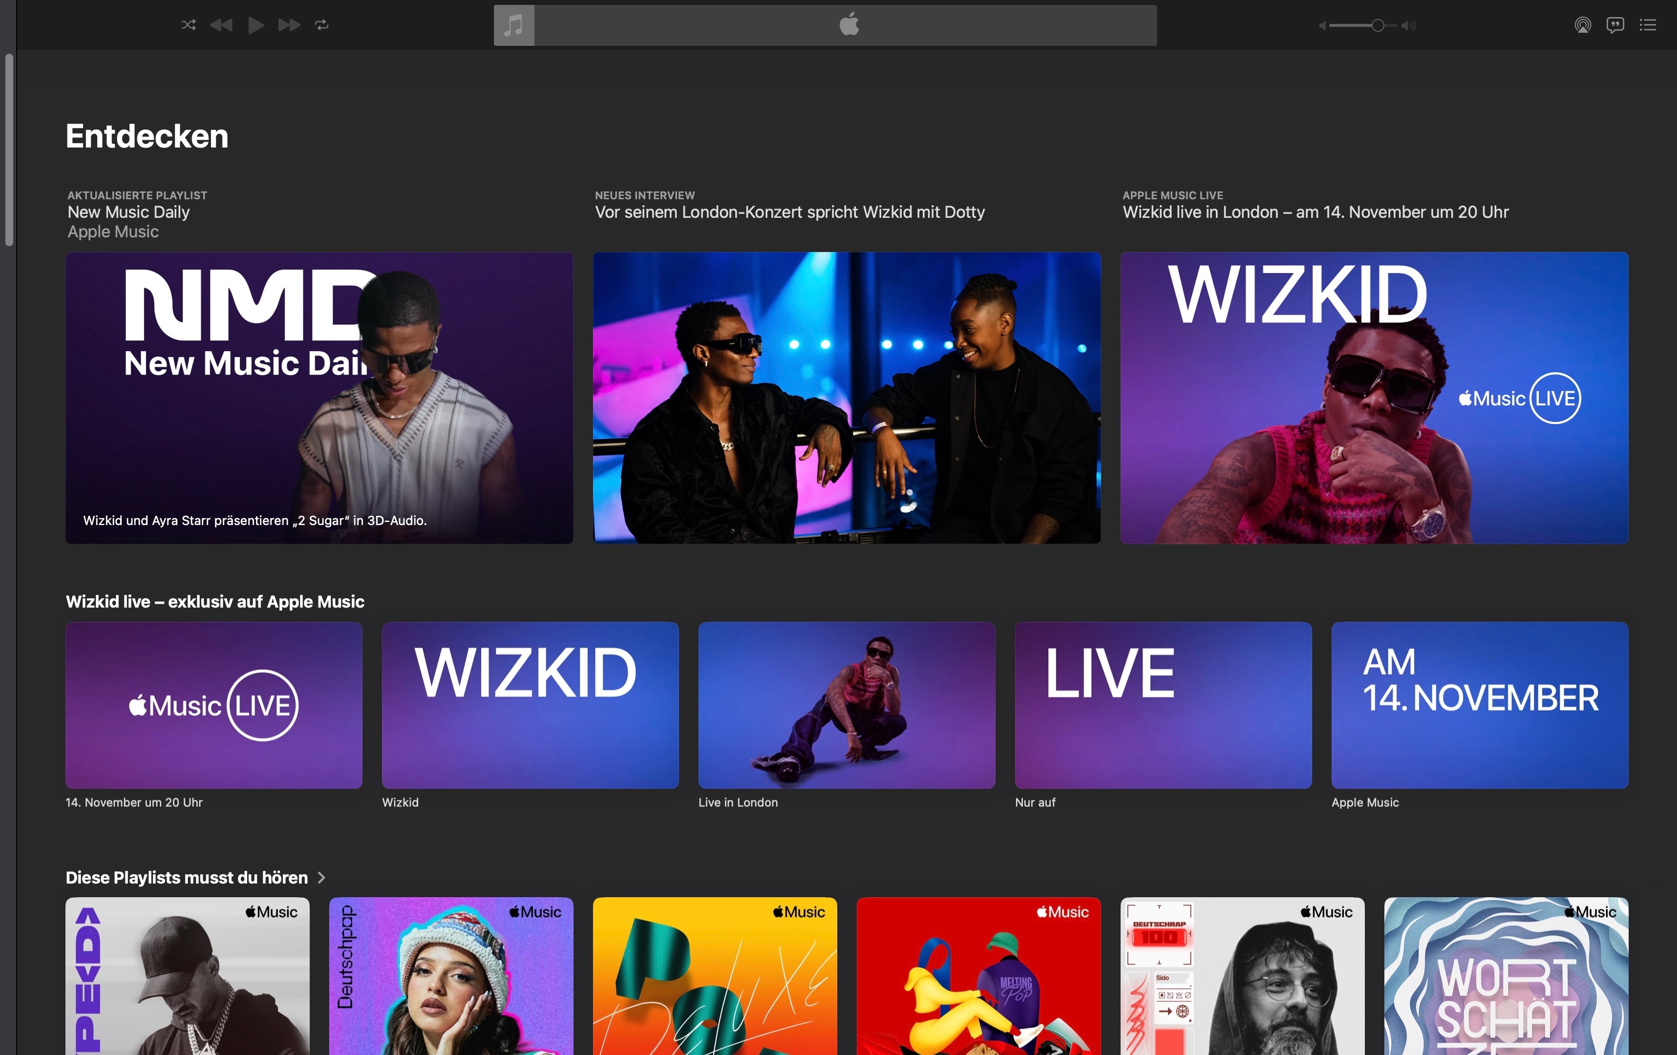The height and width of the screenshot is (1055, 1677).
Task: Open Wizkid Apple Music Live banner
Action: point(1373,398)
